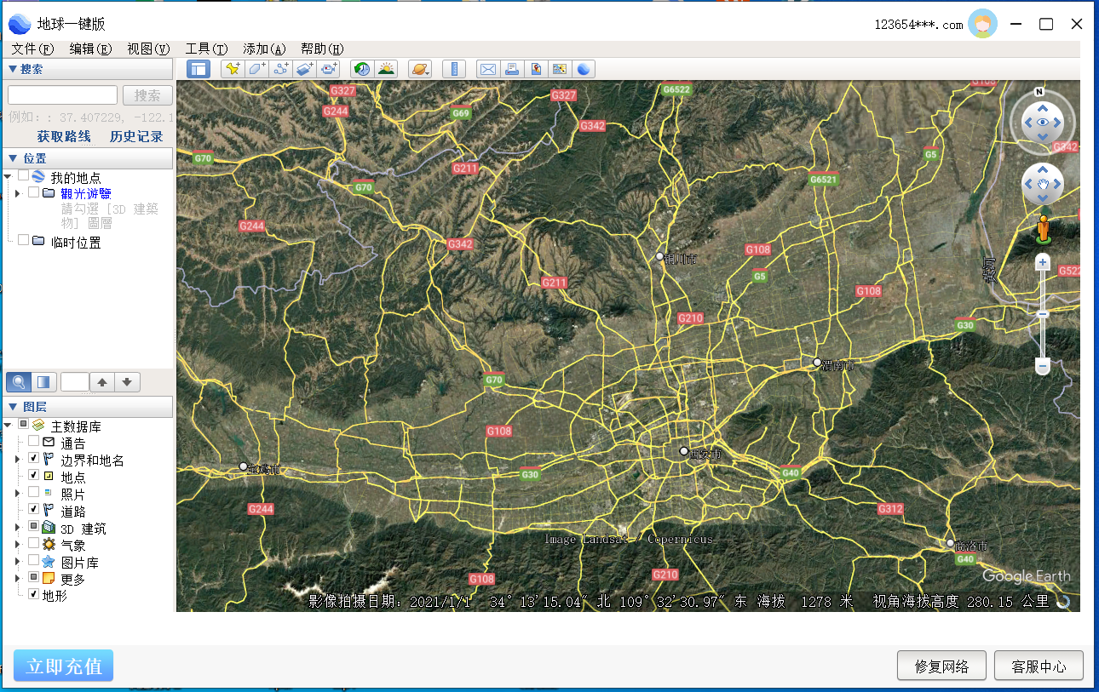The image size is (1099, 692).
Task: Enable the 照片 layer checkbox
Action: (34, 493)
